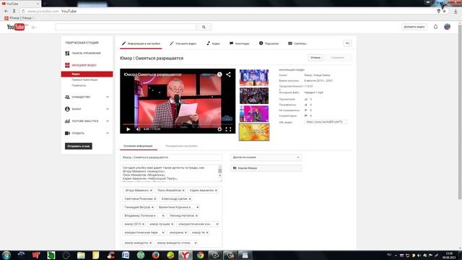462x260 pixels.
Task: Open the guide menu beside YouTube logo
Action: (33, 27)
